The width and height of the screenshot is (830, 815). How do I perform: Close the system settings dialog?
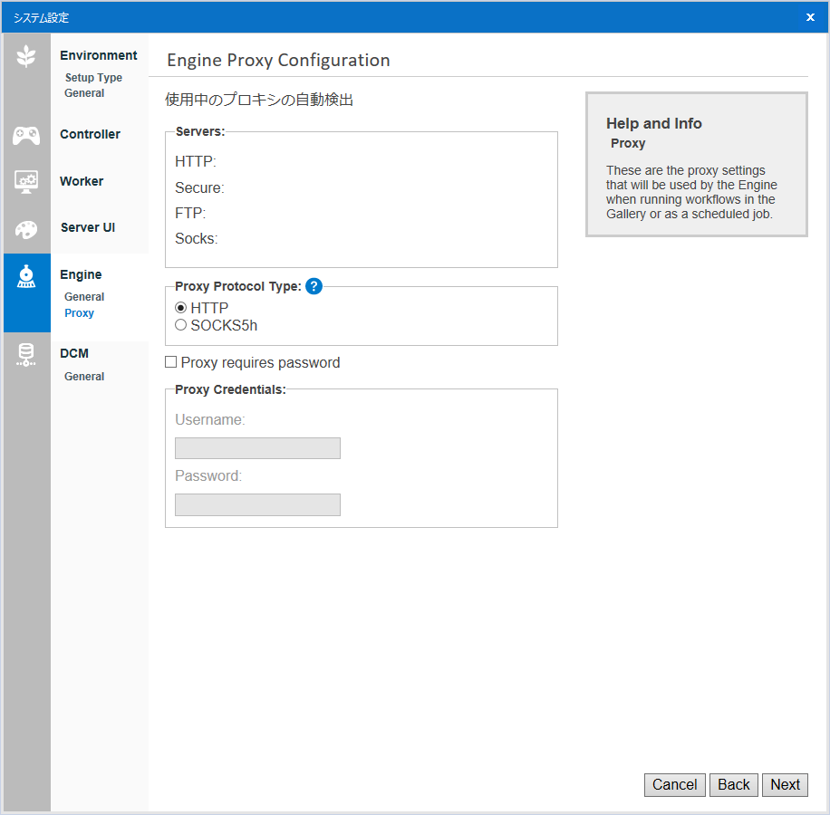point(810,17)
